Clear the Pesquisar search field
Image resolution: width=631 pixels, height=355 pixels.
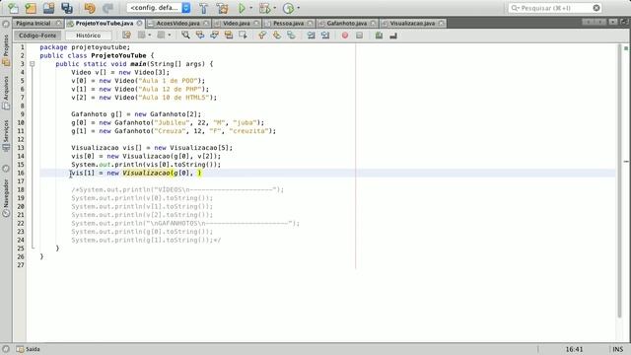point(596,8)
